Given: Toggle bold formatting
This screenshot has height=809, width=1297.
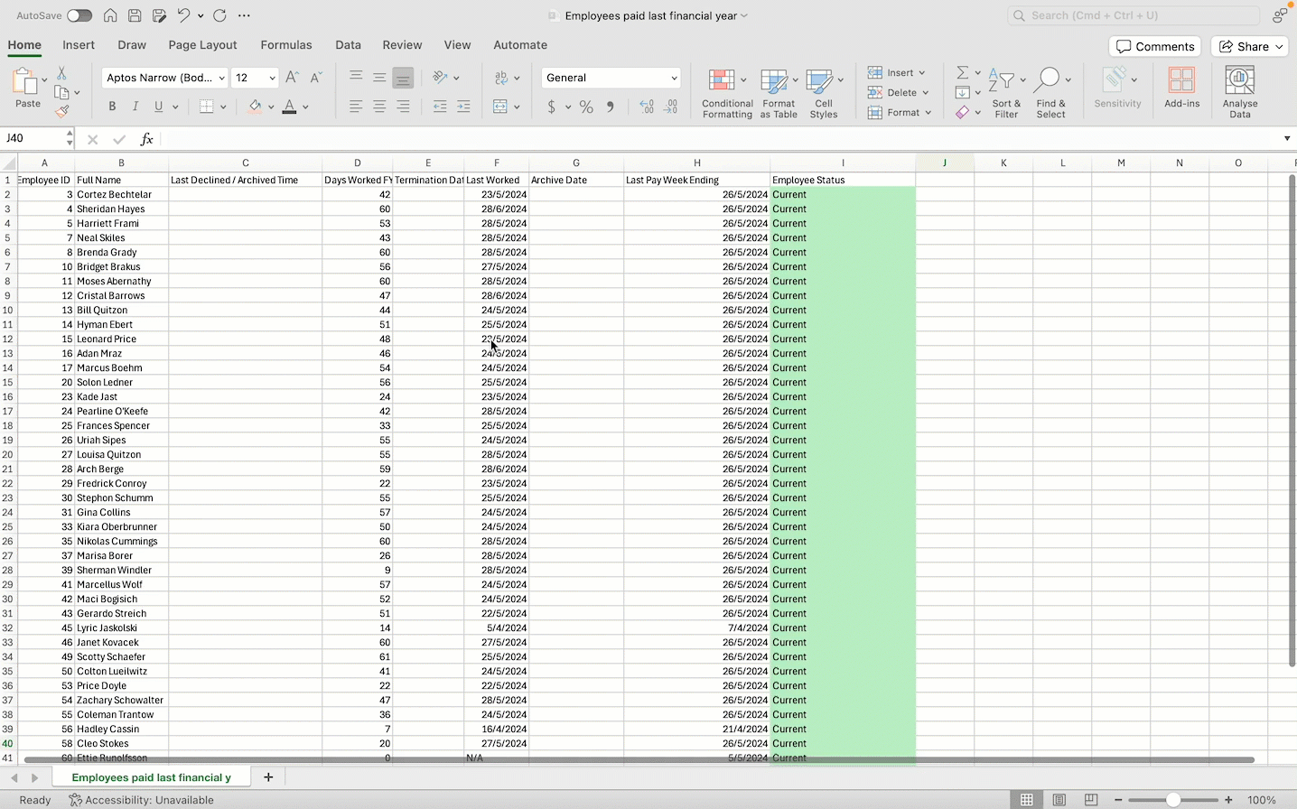Looking at the screenshot, I should (x=112, y=107).
